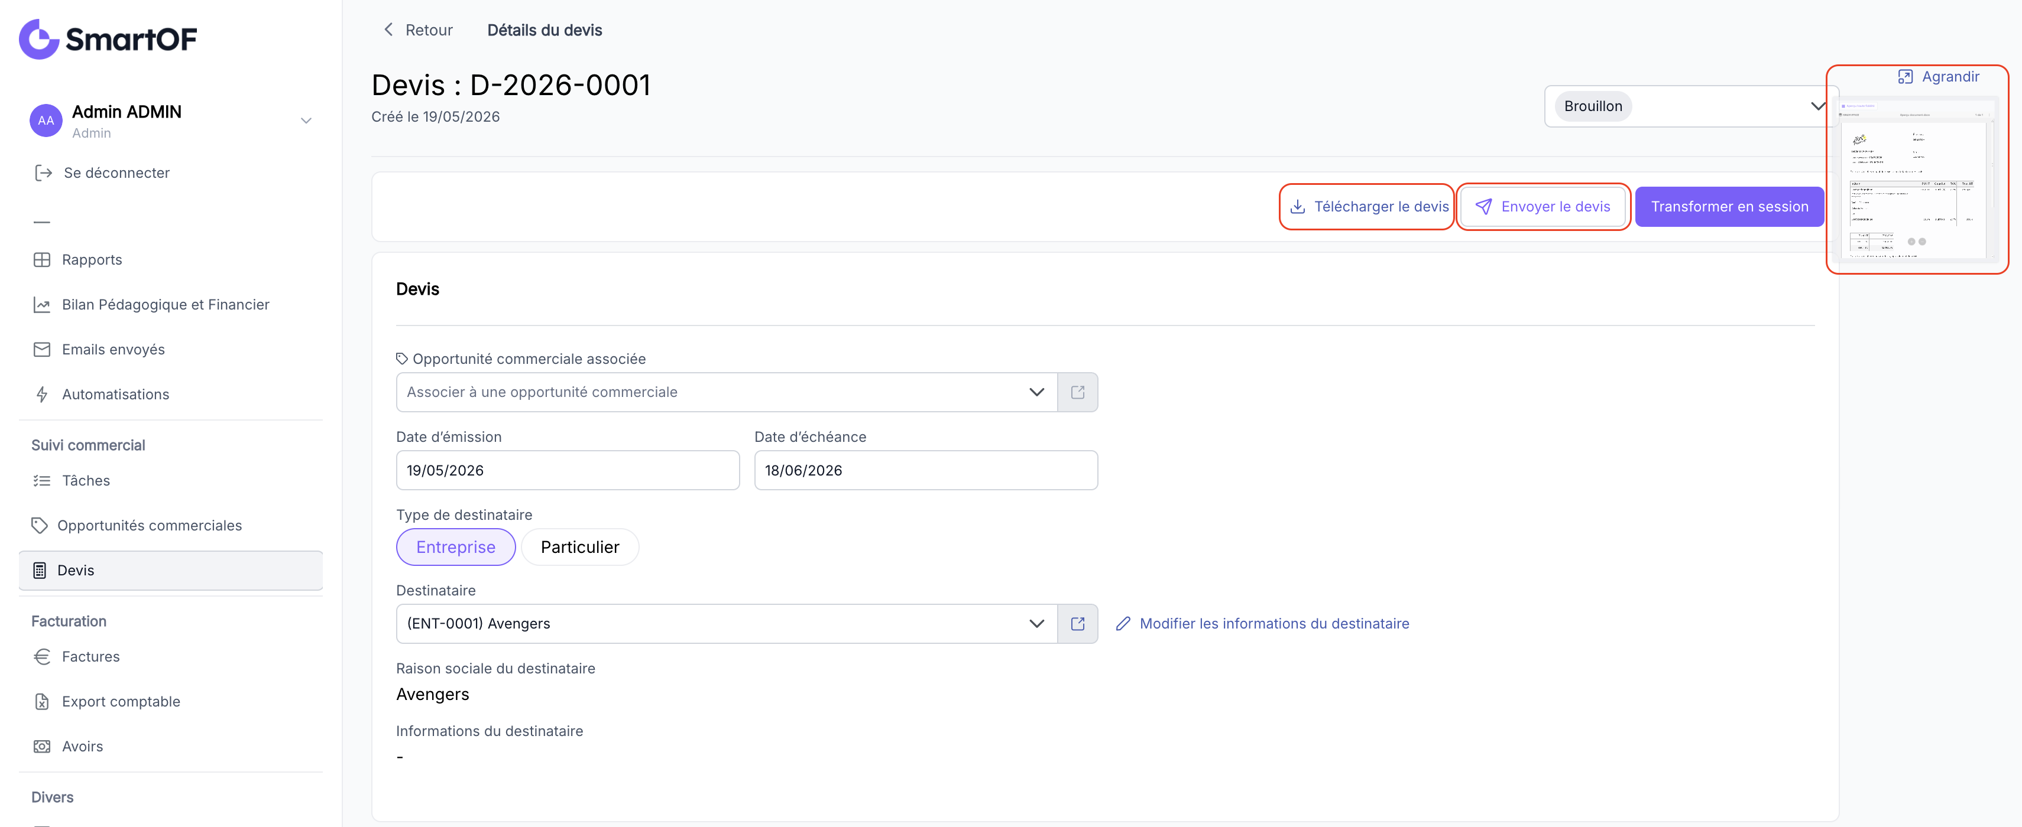Screen dimensions: 2022x827
Task: Click Transformer en session button
Action: 1729,207
